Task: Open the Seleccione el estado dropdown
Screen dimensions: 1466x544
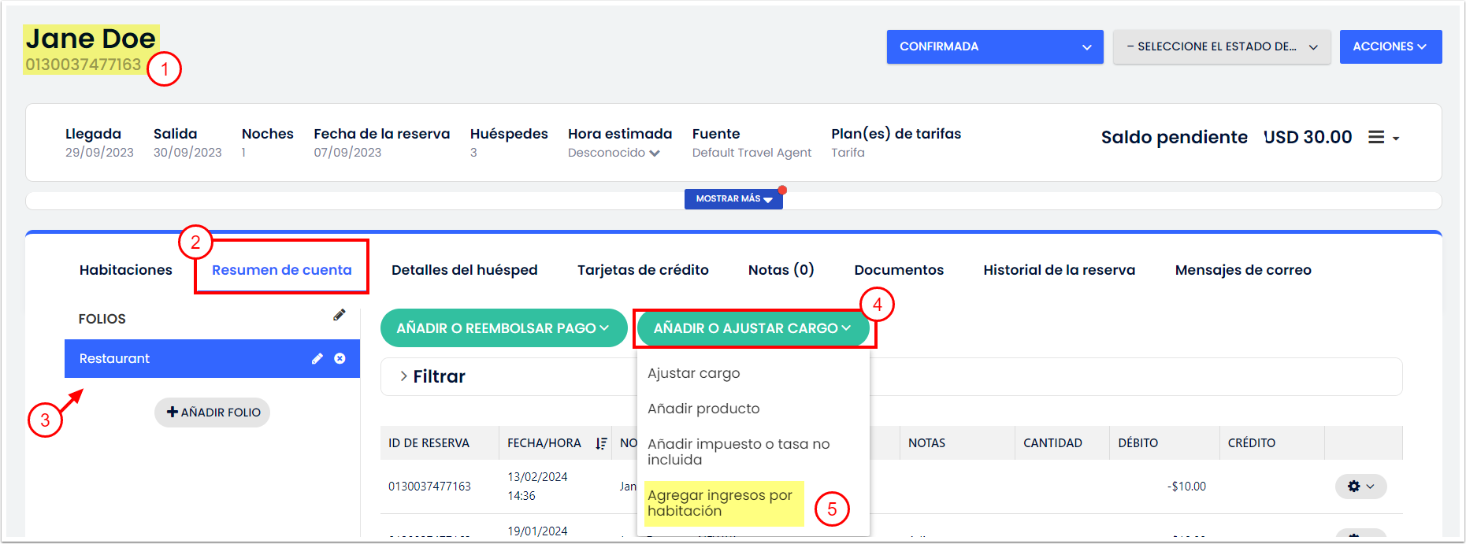Action: [x=1221, y=47]
